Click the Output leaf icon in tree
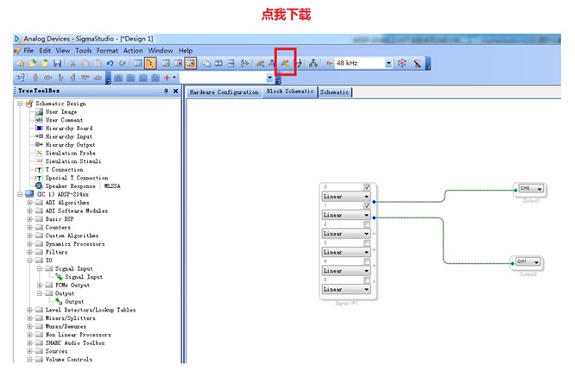575x377 pixels. pos(59,302)
